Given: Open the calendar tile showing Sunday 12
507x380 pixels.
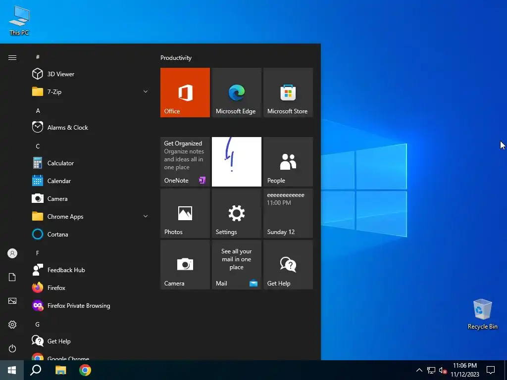Looking at the screenshot, I should click(x=288, y=213).
